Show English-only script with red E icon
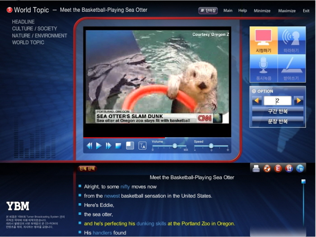 pos(278,168)
